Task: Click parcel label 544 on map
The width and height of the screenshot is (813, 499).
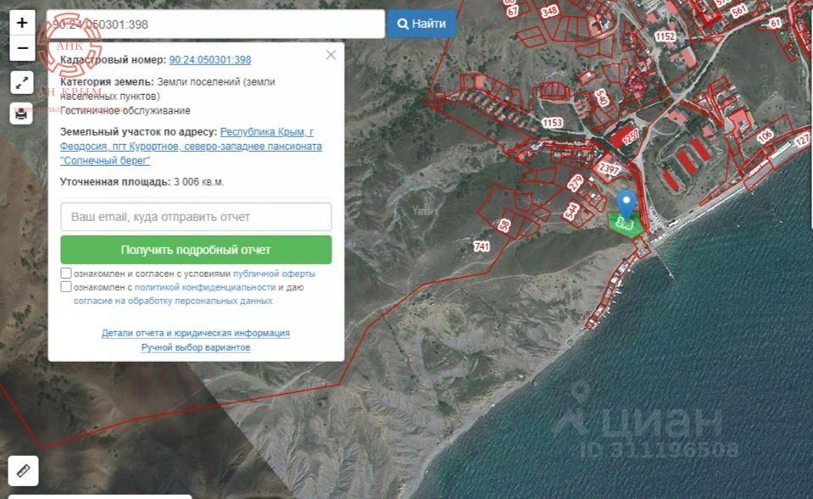Action: (571, 211)
